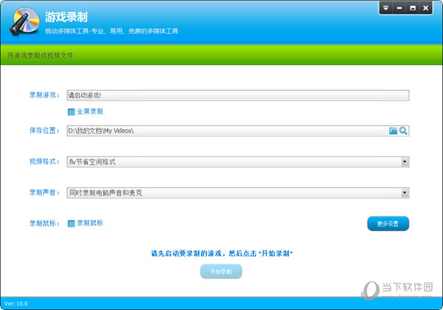Click the 锐动多媒体工具 subtitle text
This screenshot has height=310, width=443.
coord(111,31)
